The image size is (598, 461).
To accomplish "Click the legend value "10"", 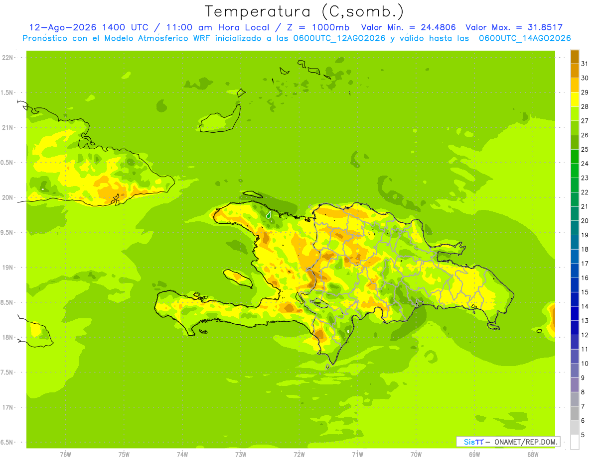I will point(585,364).
